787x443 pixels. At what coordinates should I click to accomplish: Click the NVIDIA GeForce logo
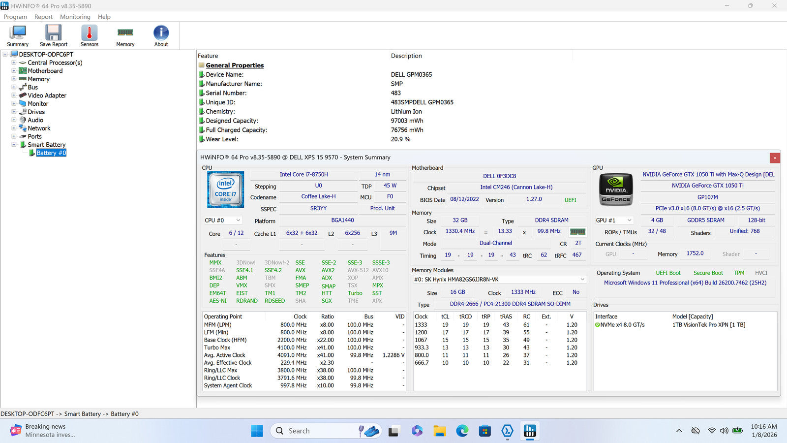616,190
